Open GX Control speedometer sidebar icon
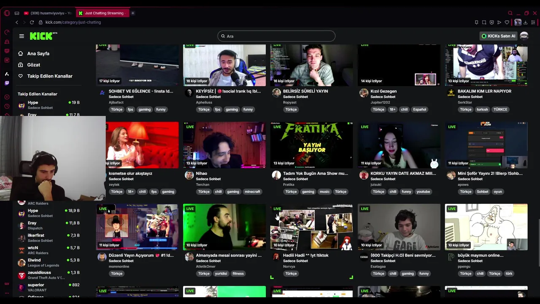The height and width of the screenshot is (304, 540). point(7,32)
